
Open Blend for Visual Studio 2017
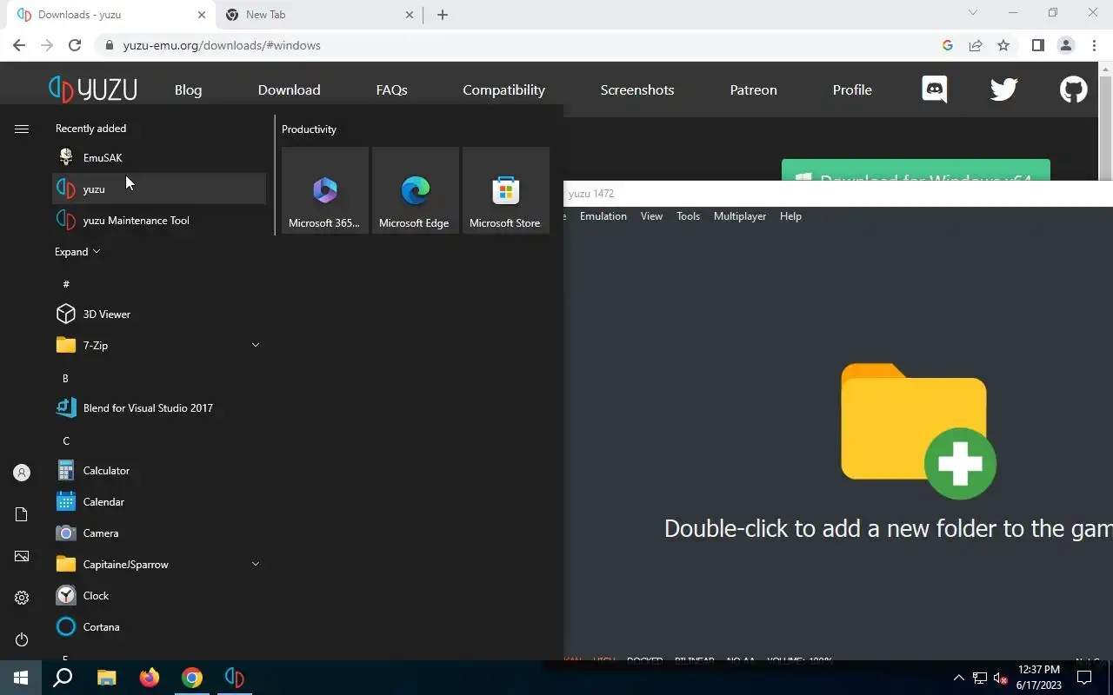(x=159, y=407)
